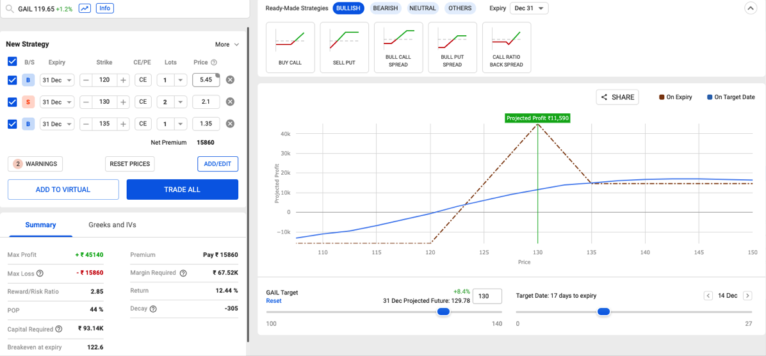The height and width of the screenshot is (356, 766).
Task: Open the Expiry Dec 31 dropdown
Action: [529, 8]
